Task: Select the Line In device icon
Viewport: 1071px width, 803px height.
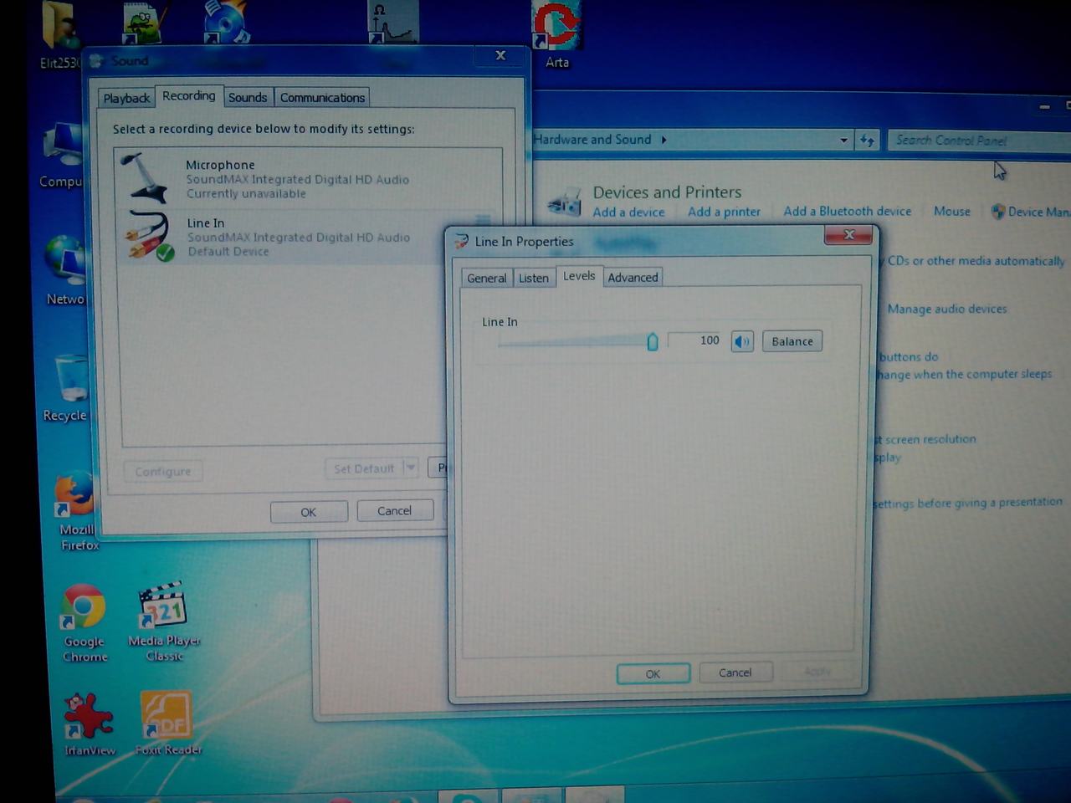Action: (149, 236)
